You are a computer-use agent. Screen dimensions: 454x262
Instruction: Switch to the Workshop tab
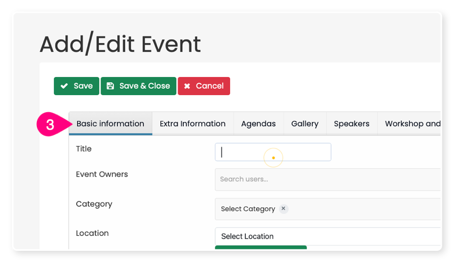pyautogui.click(x=412, y=124)
